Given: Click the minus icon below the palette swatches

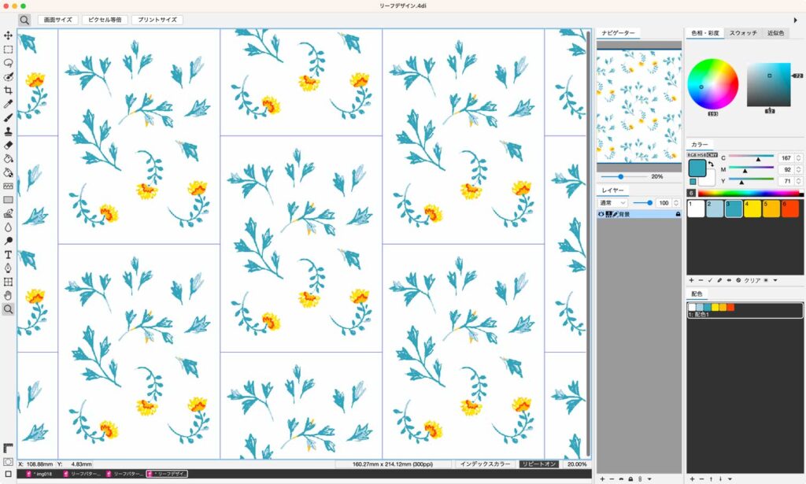Looking at the screenshot, I should click(x=701, y=280).
